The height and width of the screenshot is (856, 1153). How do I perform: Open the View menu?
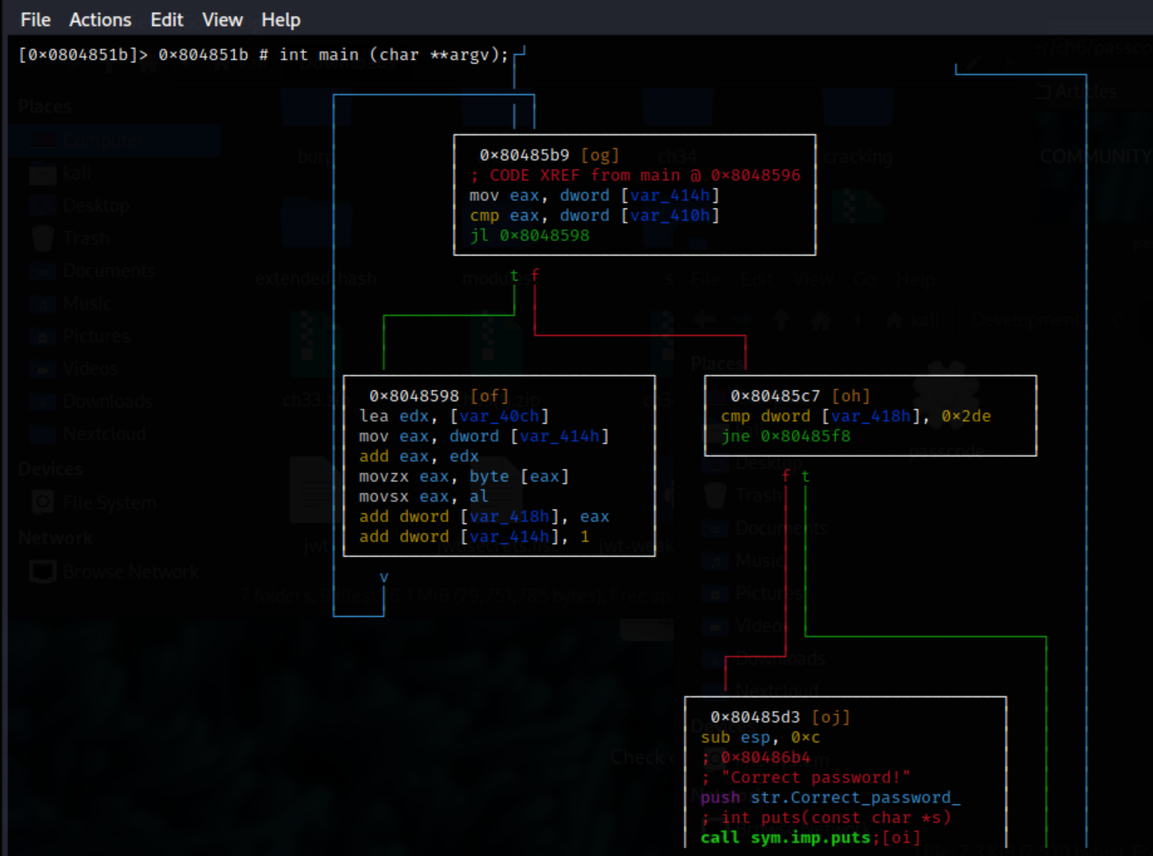click(222, 20)
